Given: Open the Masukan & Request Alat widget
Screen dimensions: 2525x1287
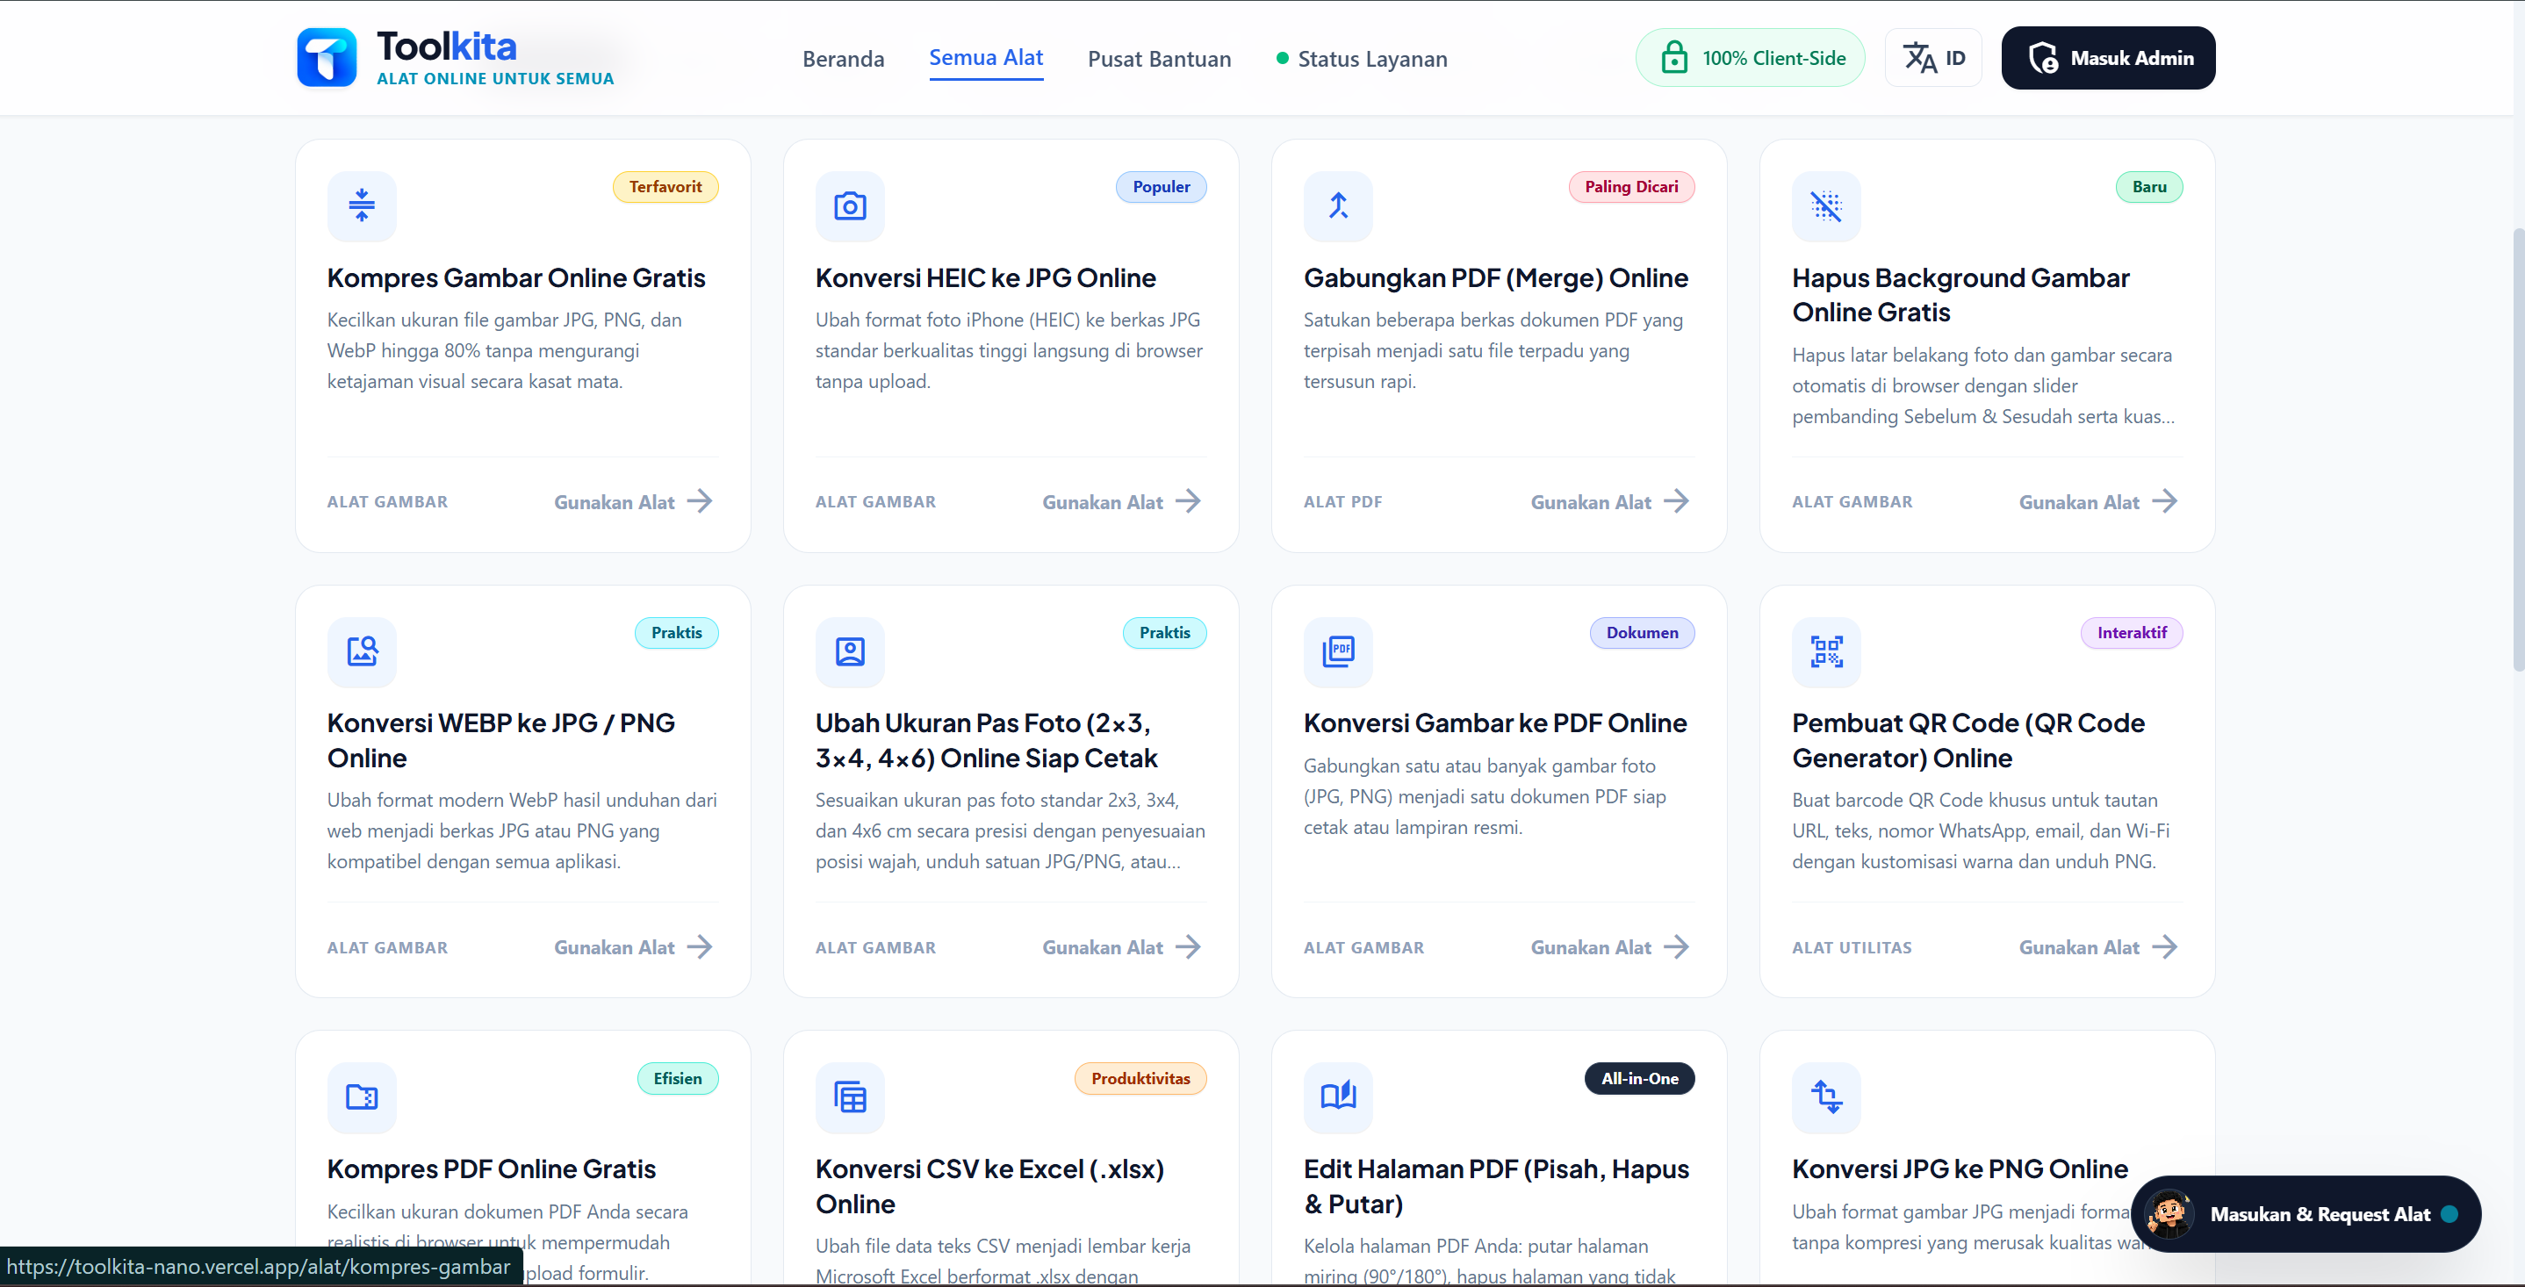Looking at the screenshot, I should (x=2306, y=1213).
